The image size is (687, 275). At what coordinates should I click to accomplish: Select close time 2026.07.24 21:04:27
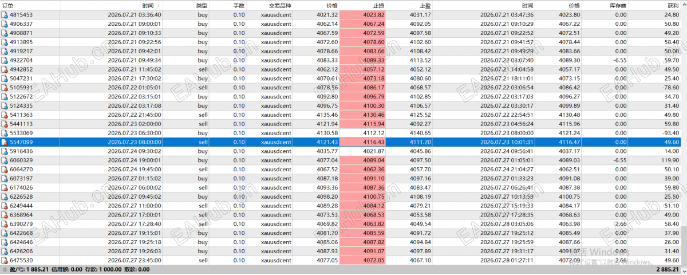tap(507, 169)
